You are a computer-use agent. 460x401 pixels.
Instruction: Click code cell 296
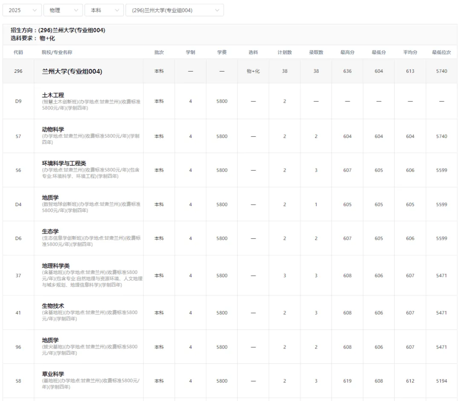coord(18,71)
